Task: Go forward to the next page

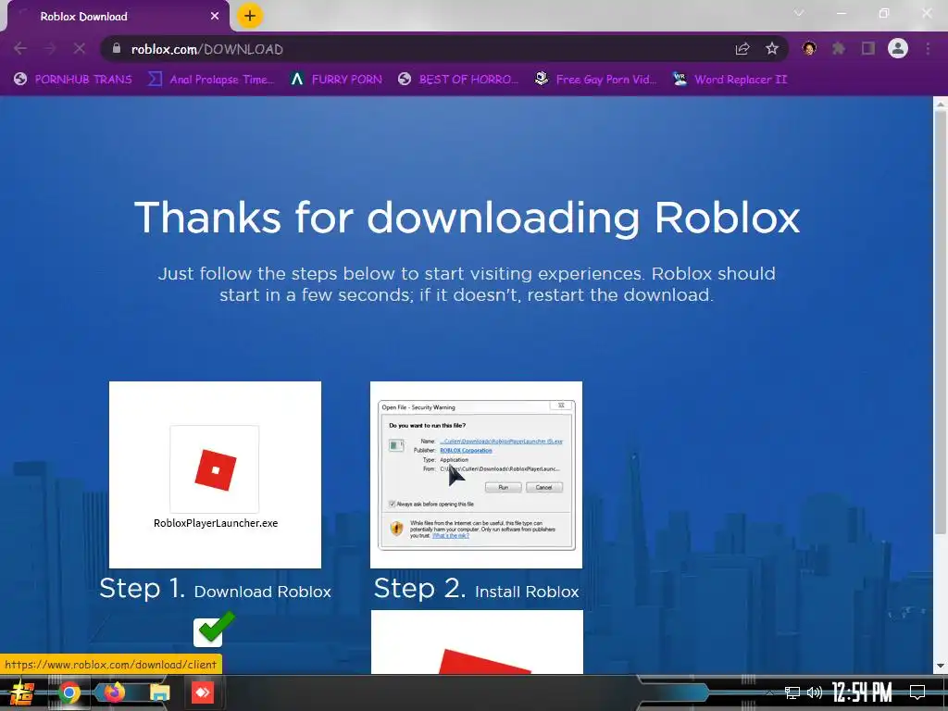Action: click(x=50, y=48)
